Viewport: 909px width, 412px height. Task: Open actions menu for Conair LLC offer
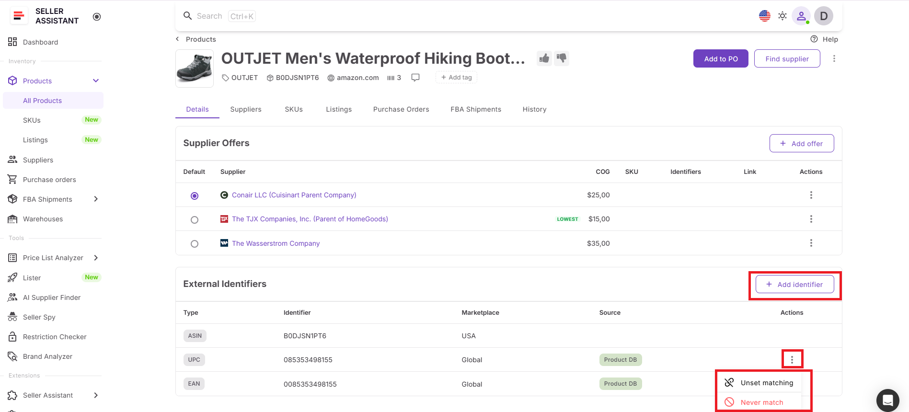[811, 195]
